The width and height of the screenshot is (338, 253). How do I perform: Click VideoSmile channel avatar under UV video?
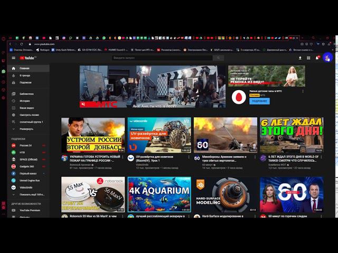(131, 158)
